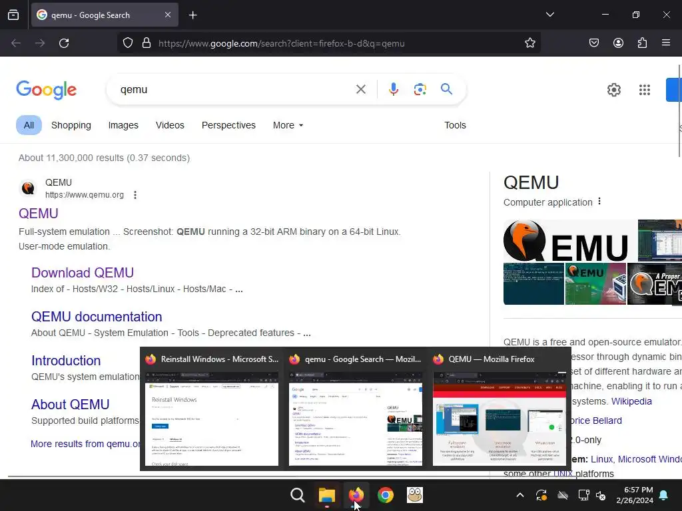Screen dimensions: 682x511
Task: Open the extensions puzzle icon
Action: coord(642,43)
